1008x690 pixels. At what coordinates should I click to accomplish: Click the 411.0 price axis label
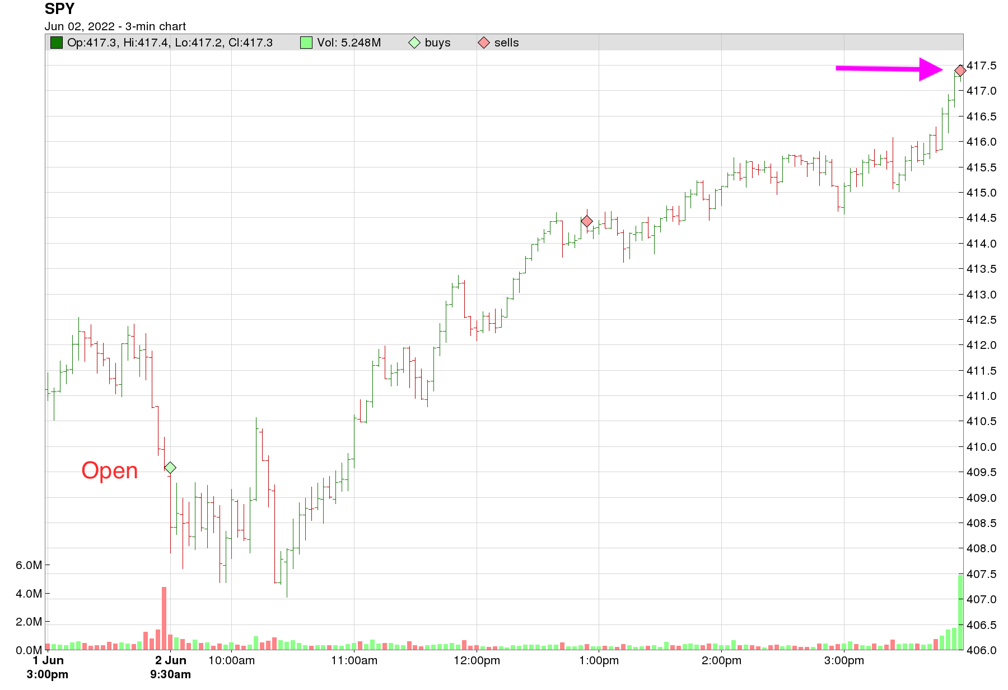click(x=982, y=396)
